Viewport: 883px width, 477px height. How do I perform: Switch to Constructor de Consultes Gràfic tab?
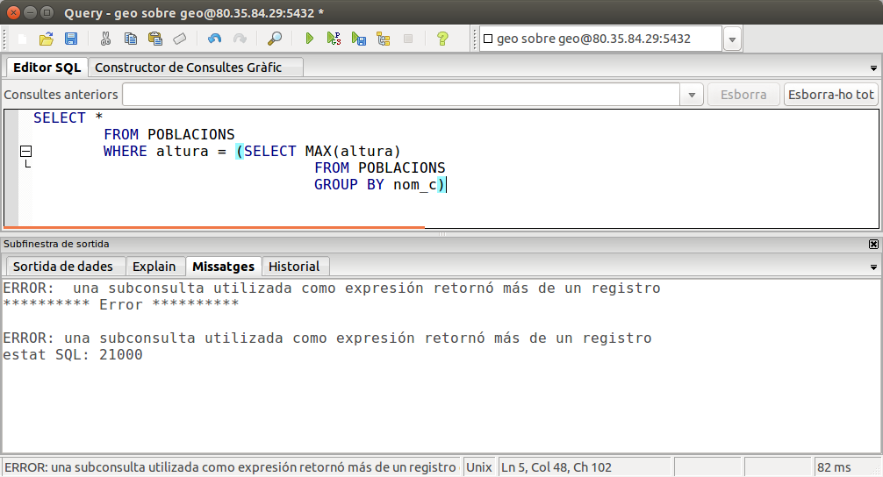coord(188,68)
